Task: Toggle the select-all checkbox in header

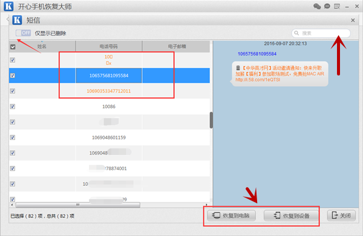Action: [13, 47]
